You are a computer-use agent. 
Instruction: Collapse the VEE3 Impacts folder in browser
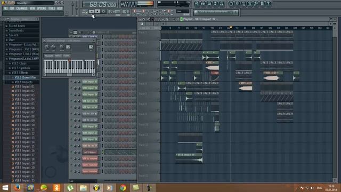pyautogui.click(x=23, y=82)
